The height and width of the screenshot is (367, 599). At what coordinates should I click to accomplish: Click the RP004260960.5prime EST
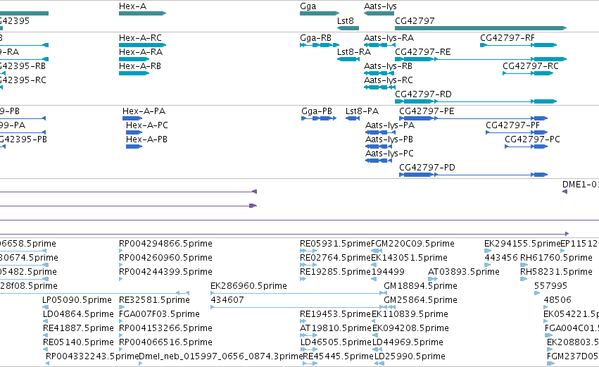point(121,265)
